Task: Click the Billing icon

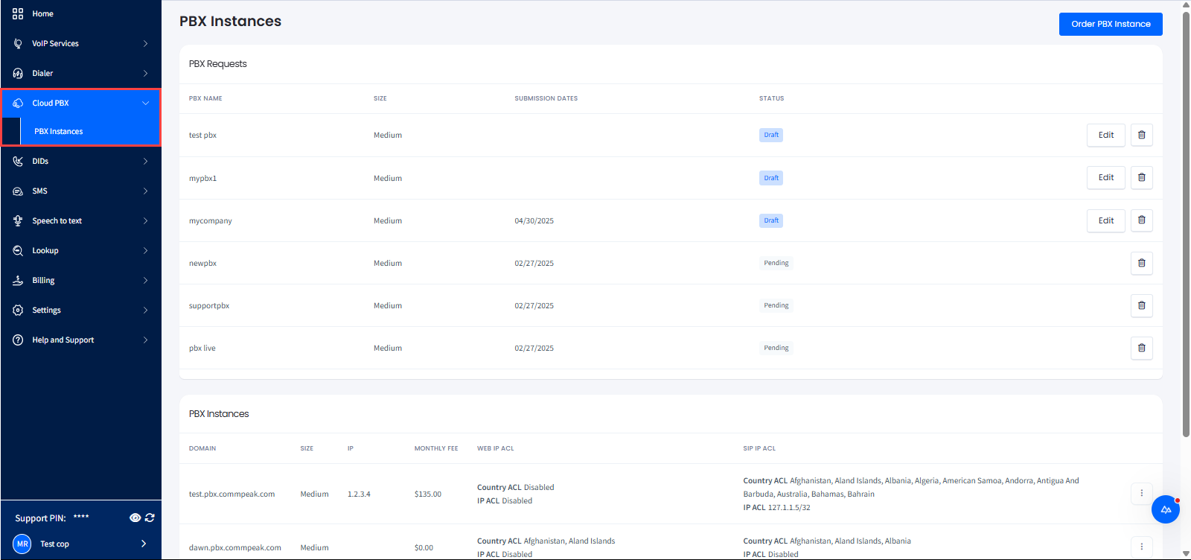Action: point(18,280)
